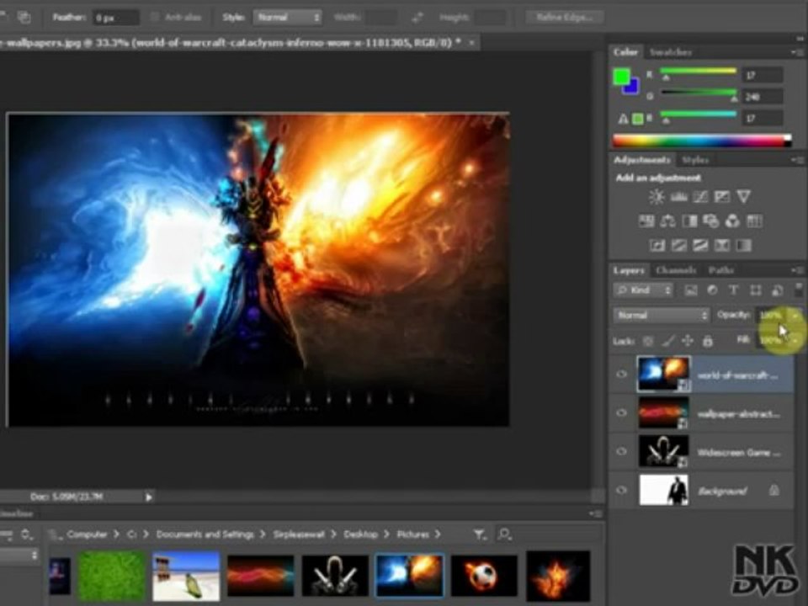Switch to the Paths tab
This screenshot has width=808, height=606.
720,270
